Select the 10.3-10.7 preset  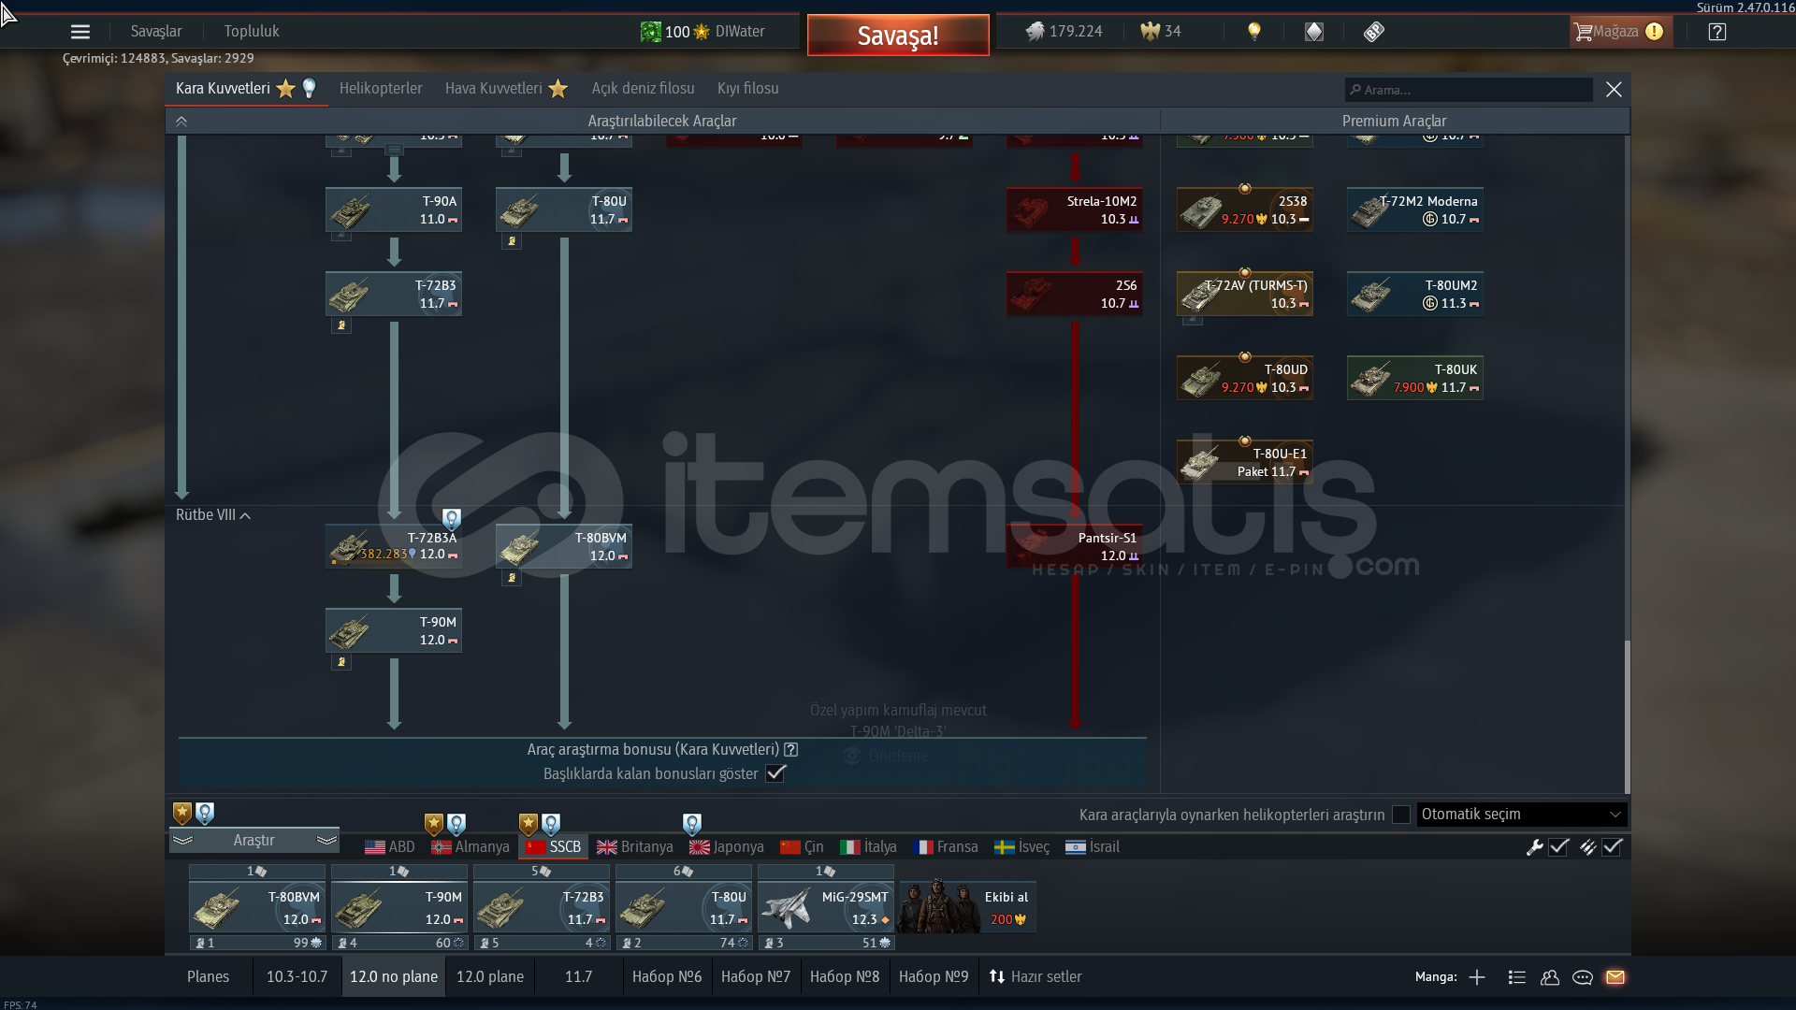click(x=297, y=977)
